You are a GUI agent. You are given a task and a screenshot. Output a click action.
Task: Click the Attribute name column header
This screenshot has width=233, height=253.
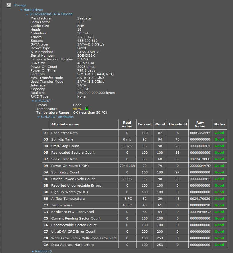click(65, 124)
